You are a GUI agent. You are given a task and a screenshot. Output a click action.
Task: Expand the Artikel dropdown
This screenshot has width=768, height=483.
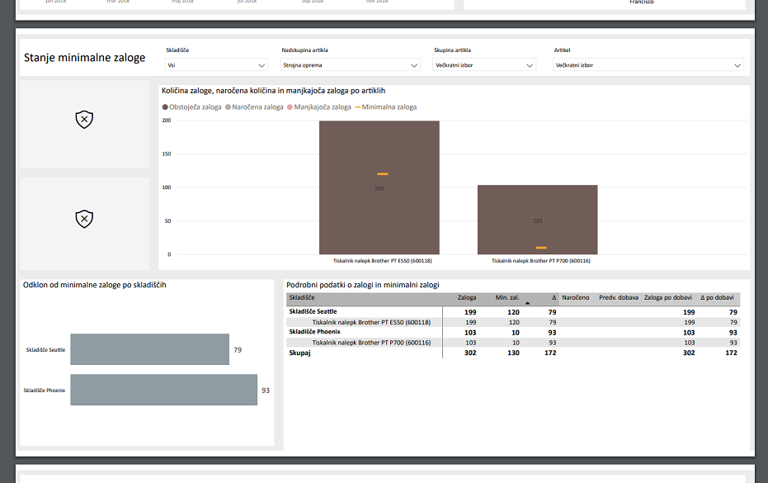click(648, 65)
